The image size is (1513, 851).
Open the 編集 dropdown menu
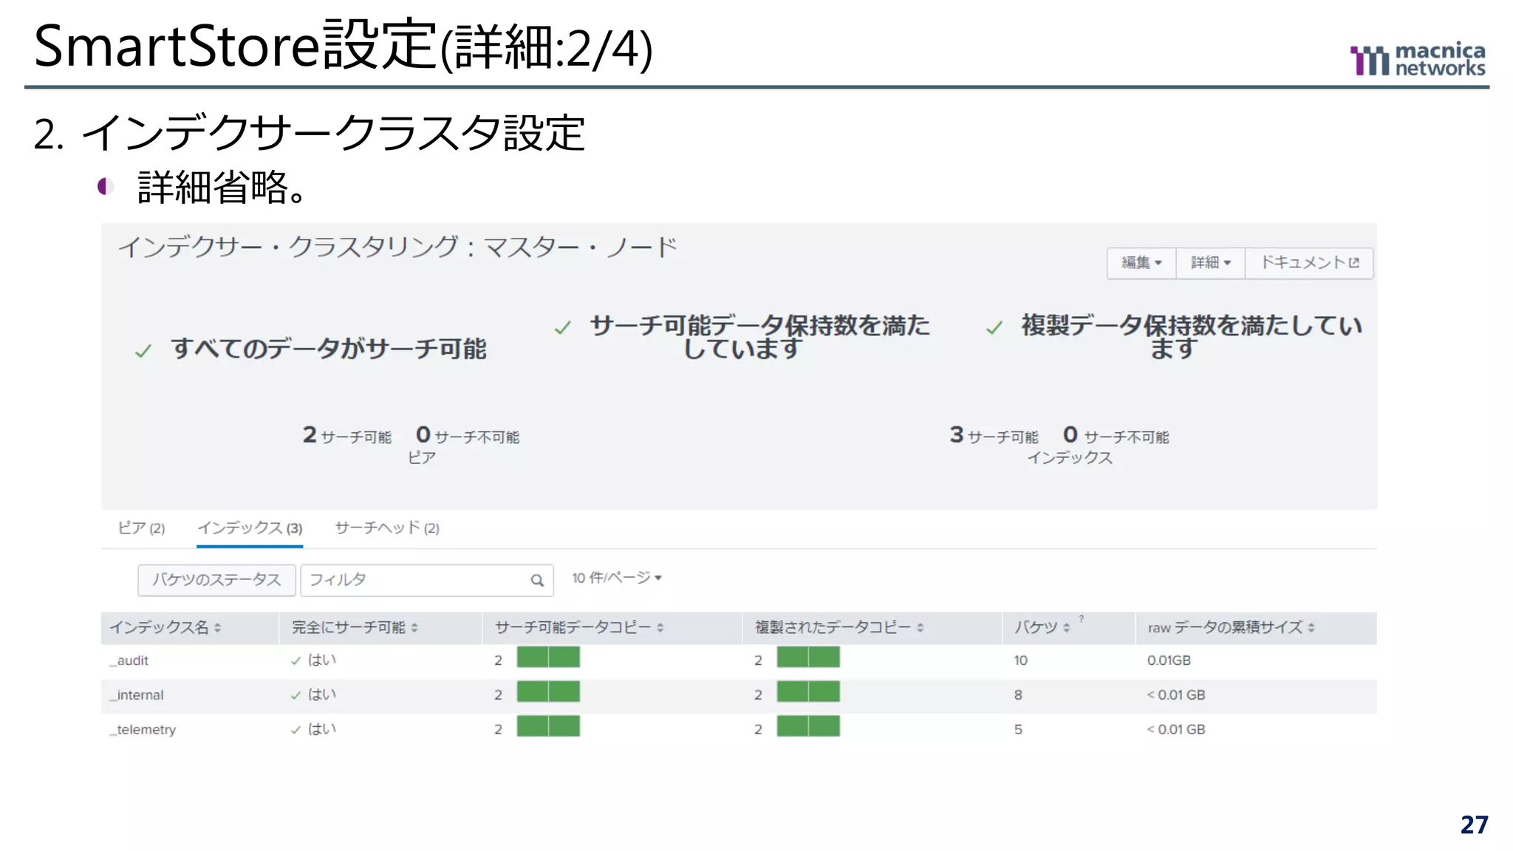tap(1141, 263)
